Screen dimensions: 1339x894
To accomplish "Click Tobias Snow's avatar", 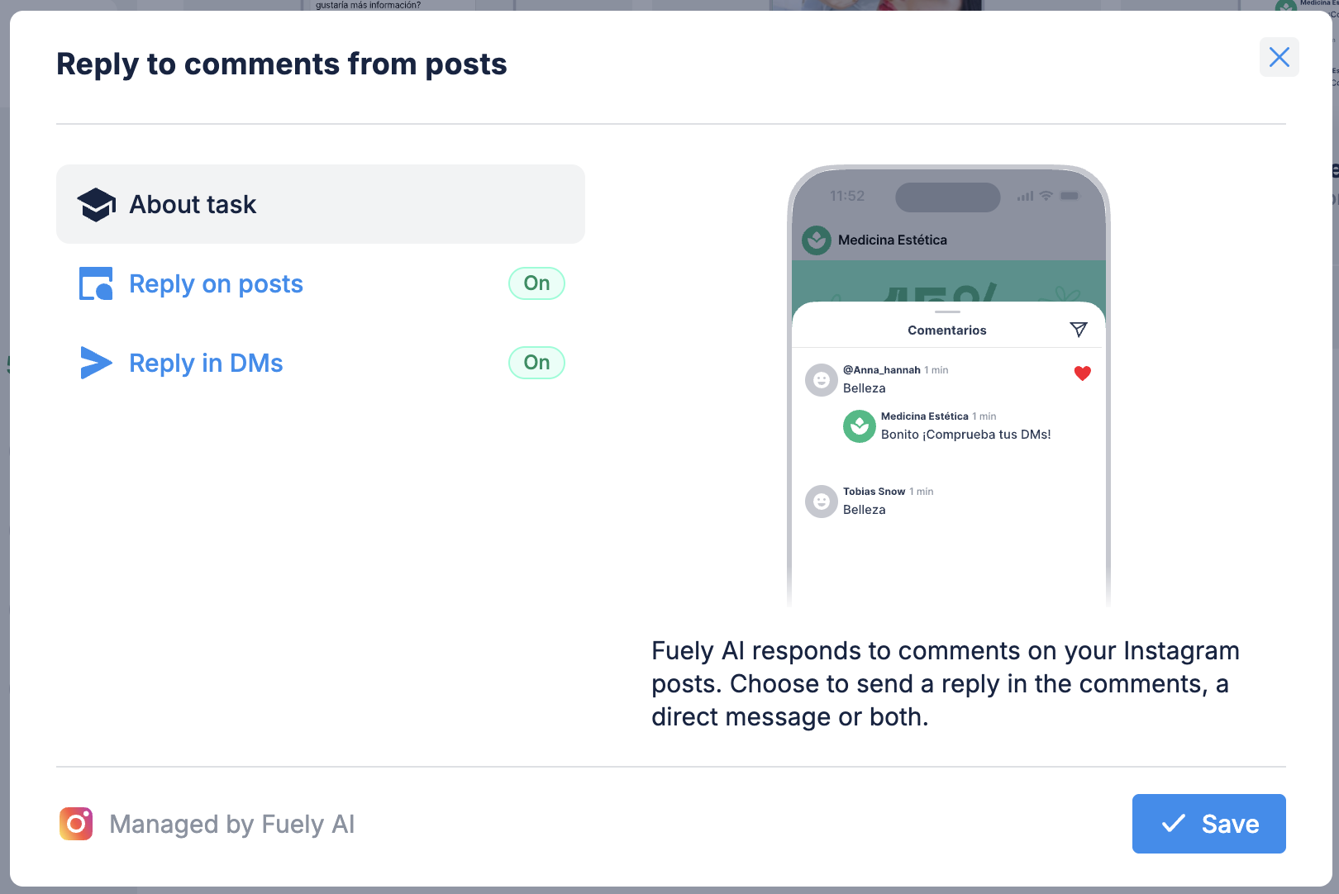I will click(x=822, y=502).
